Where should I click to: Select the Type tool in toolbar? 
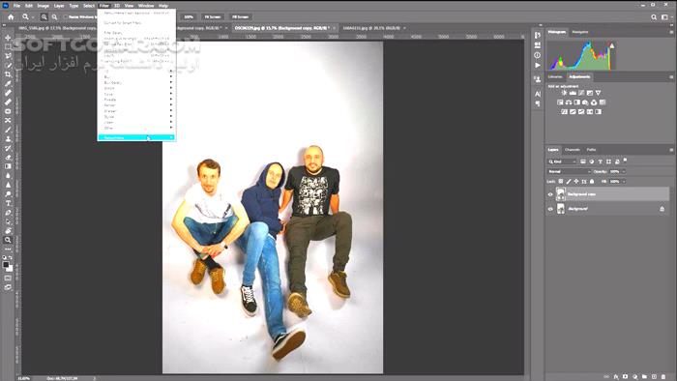8,203
